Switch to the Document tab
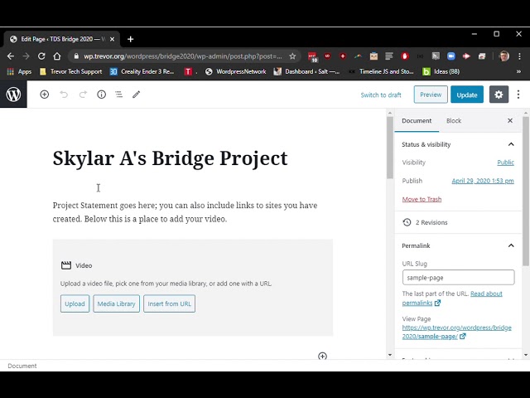Viewport: 530px width, 398px height. 417,120
